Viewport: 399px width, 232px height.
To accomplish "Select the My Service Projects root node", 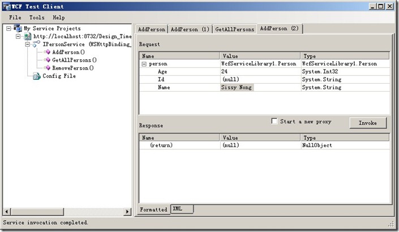I will pos(52,28).
